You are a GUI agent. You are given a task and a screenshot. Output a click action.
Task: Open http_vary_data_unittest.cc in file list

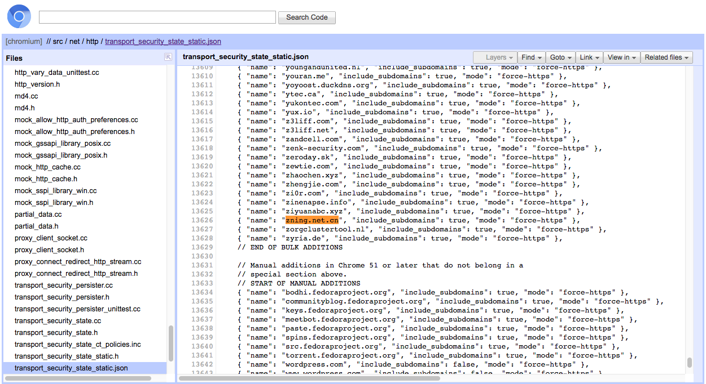click(57, 73)
